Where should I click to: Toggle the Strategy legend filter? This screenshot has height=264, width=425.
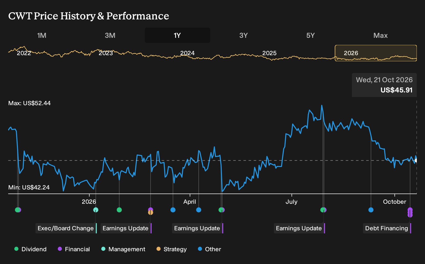(172, 249)
